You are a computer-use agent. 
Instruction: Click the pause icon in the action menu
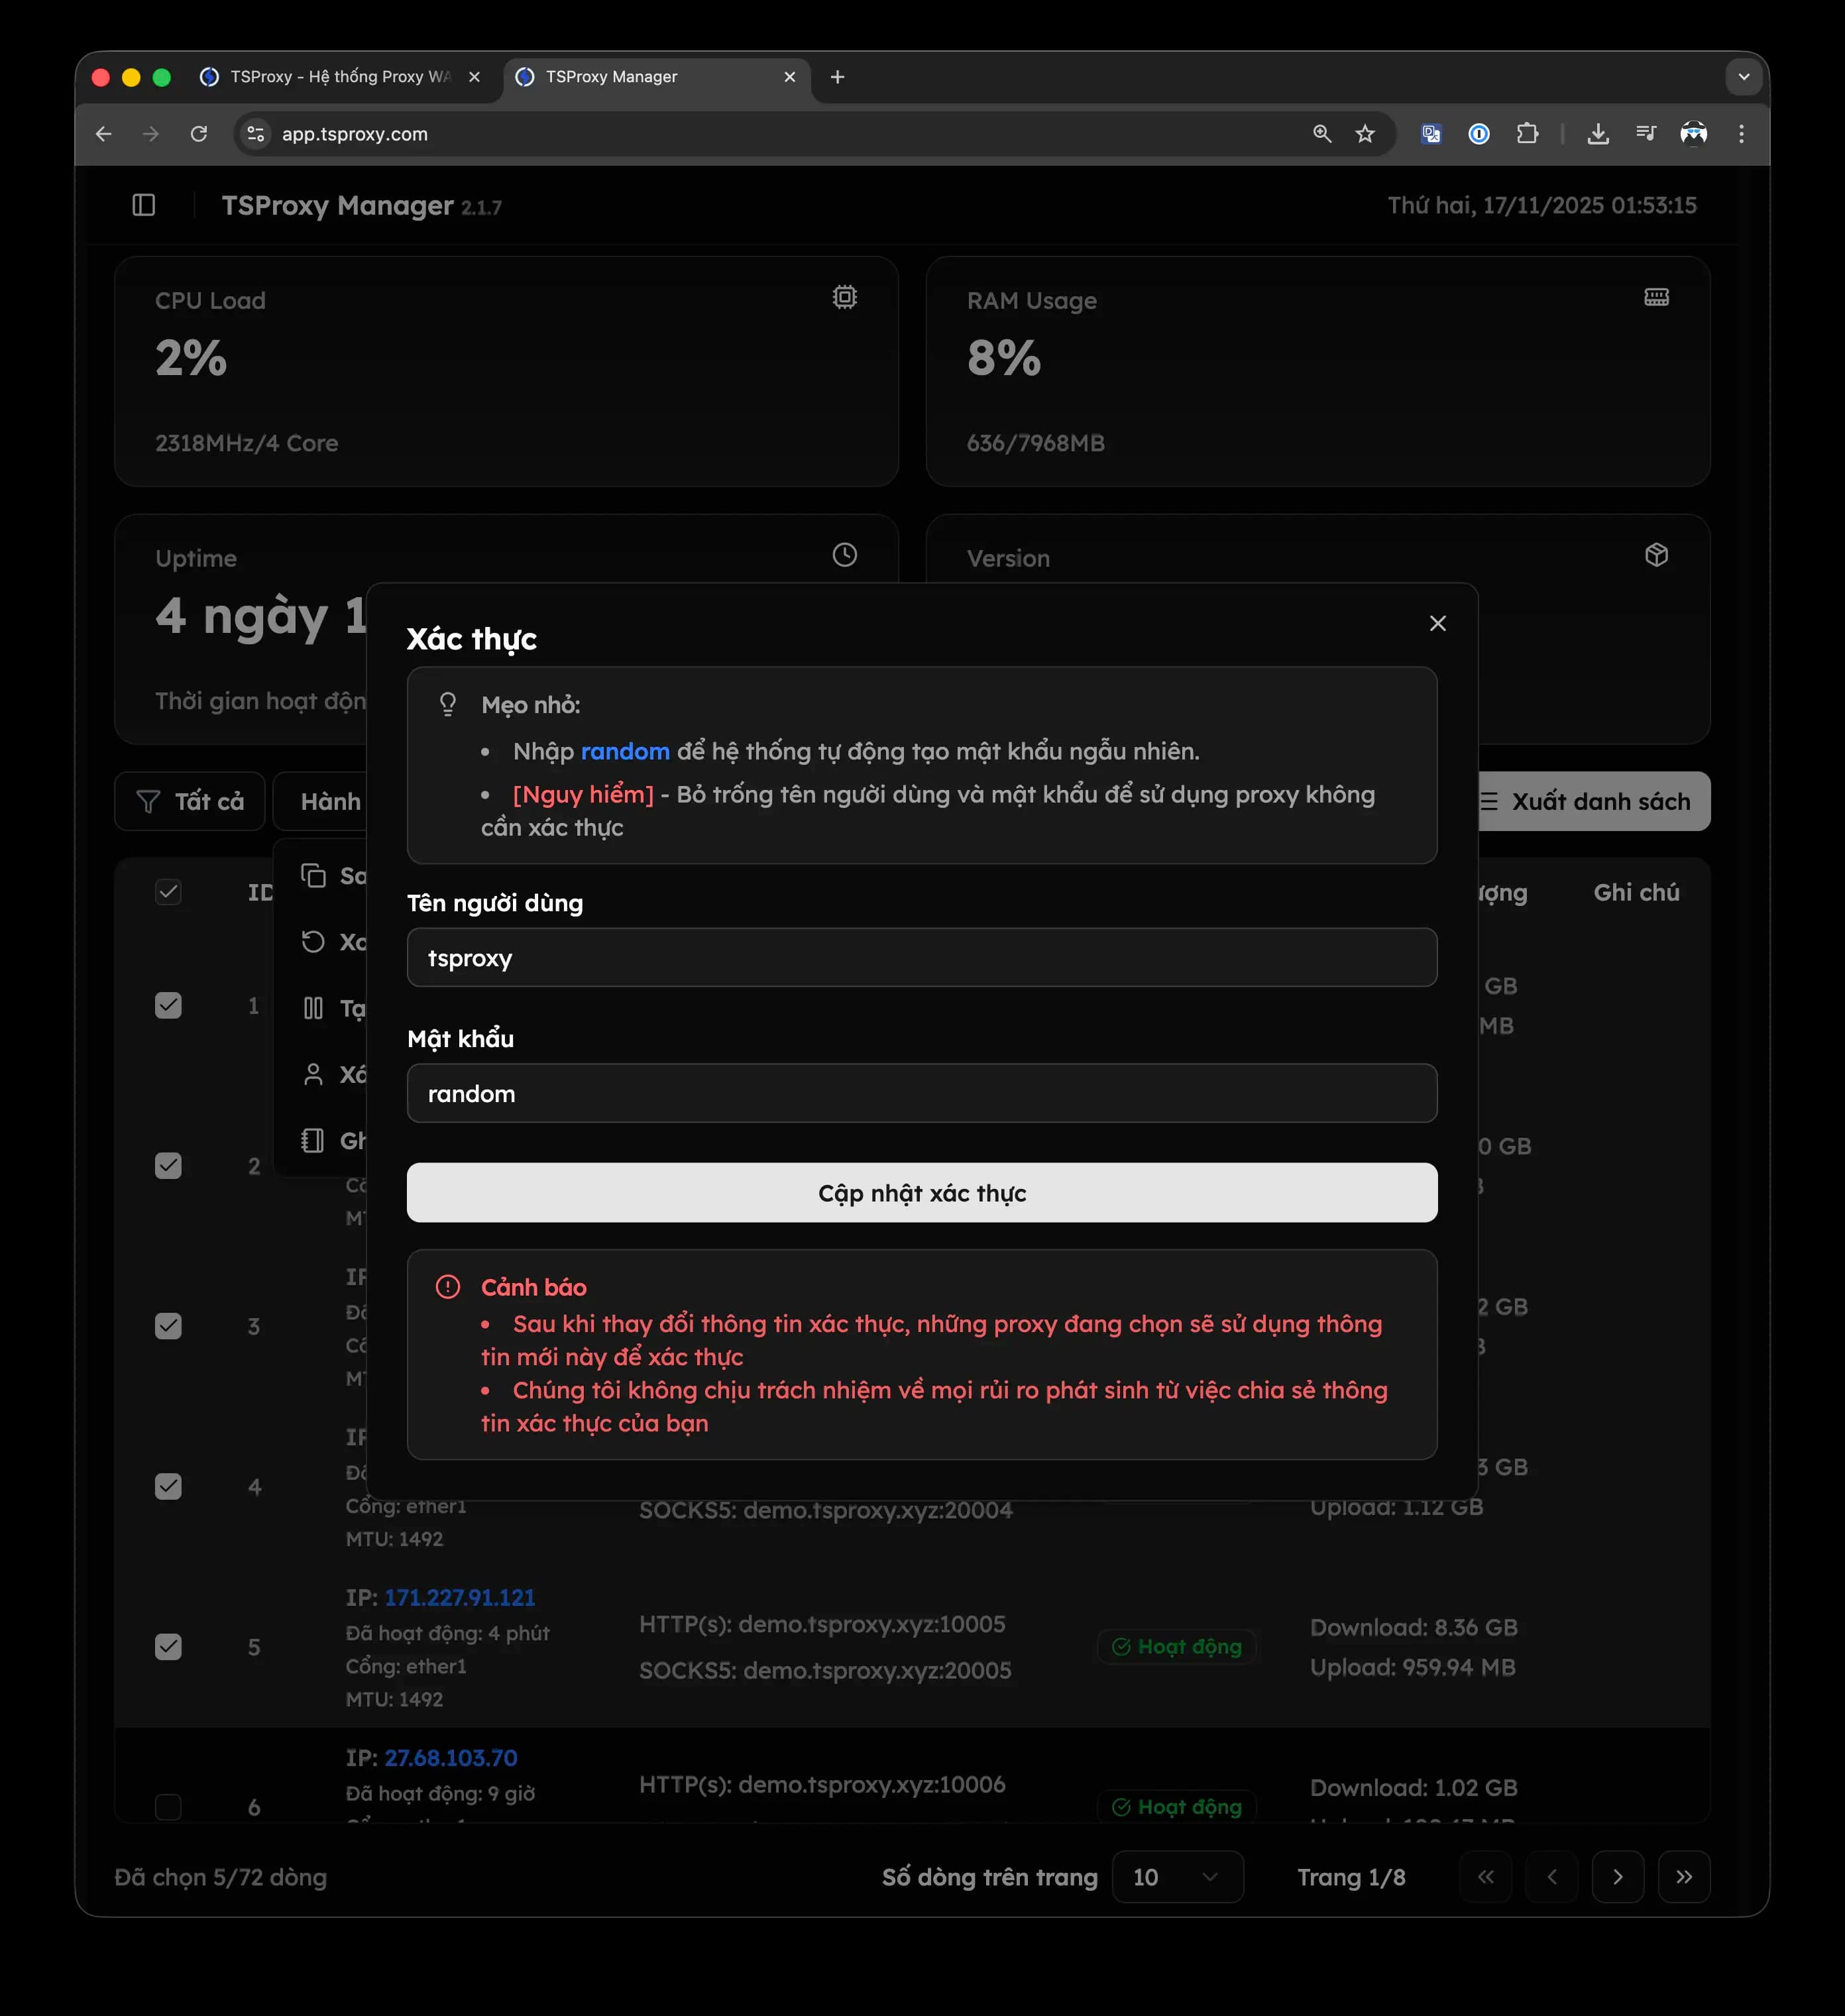[313, 1008]
